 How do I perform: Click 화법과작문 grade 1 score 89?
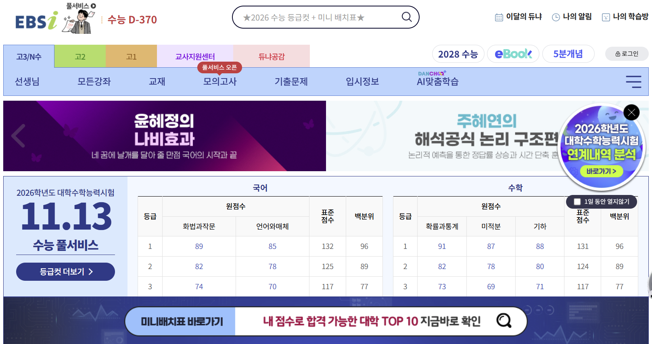coord(199,246)
